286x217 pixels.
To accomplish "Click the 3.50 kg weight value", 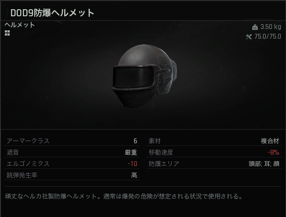I will 271,27.
